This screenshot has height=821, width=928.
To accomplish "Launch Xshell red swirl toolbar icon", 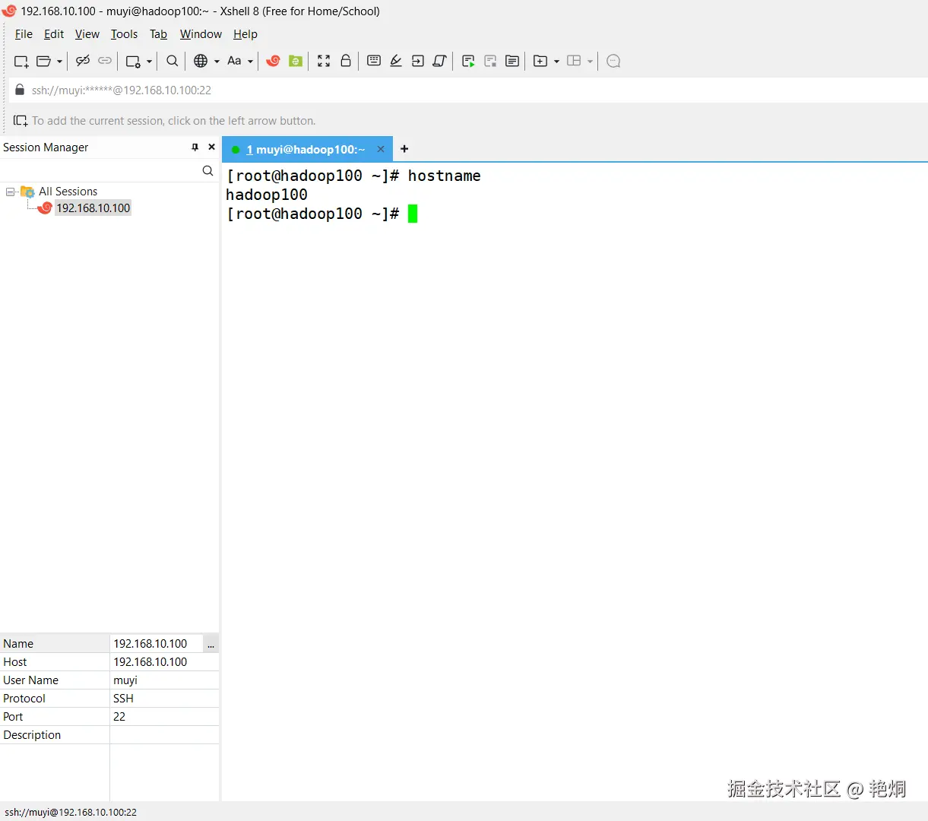I will point(274,61).
